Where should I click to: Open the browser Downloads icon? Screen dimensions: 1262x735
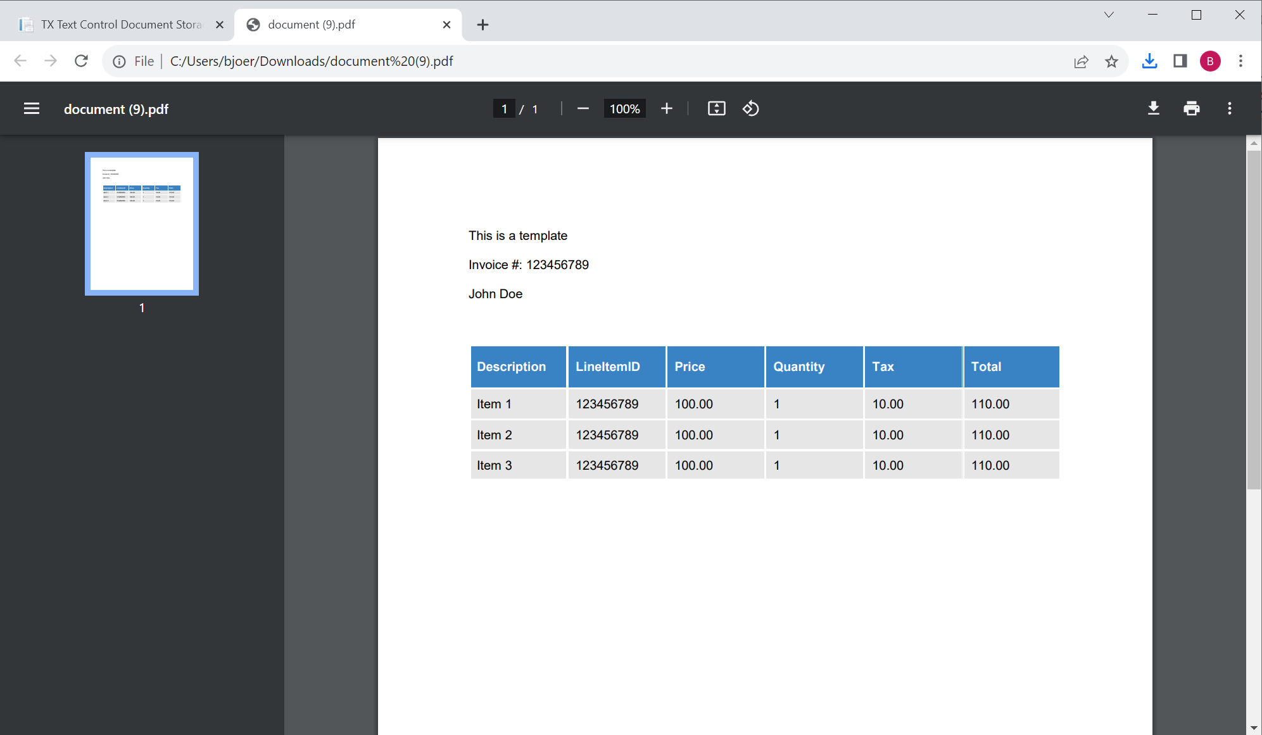coord(1149,61)
